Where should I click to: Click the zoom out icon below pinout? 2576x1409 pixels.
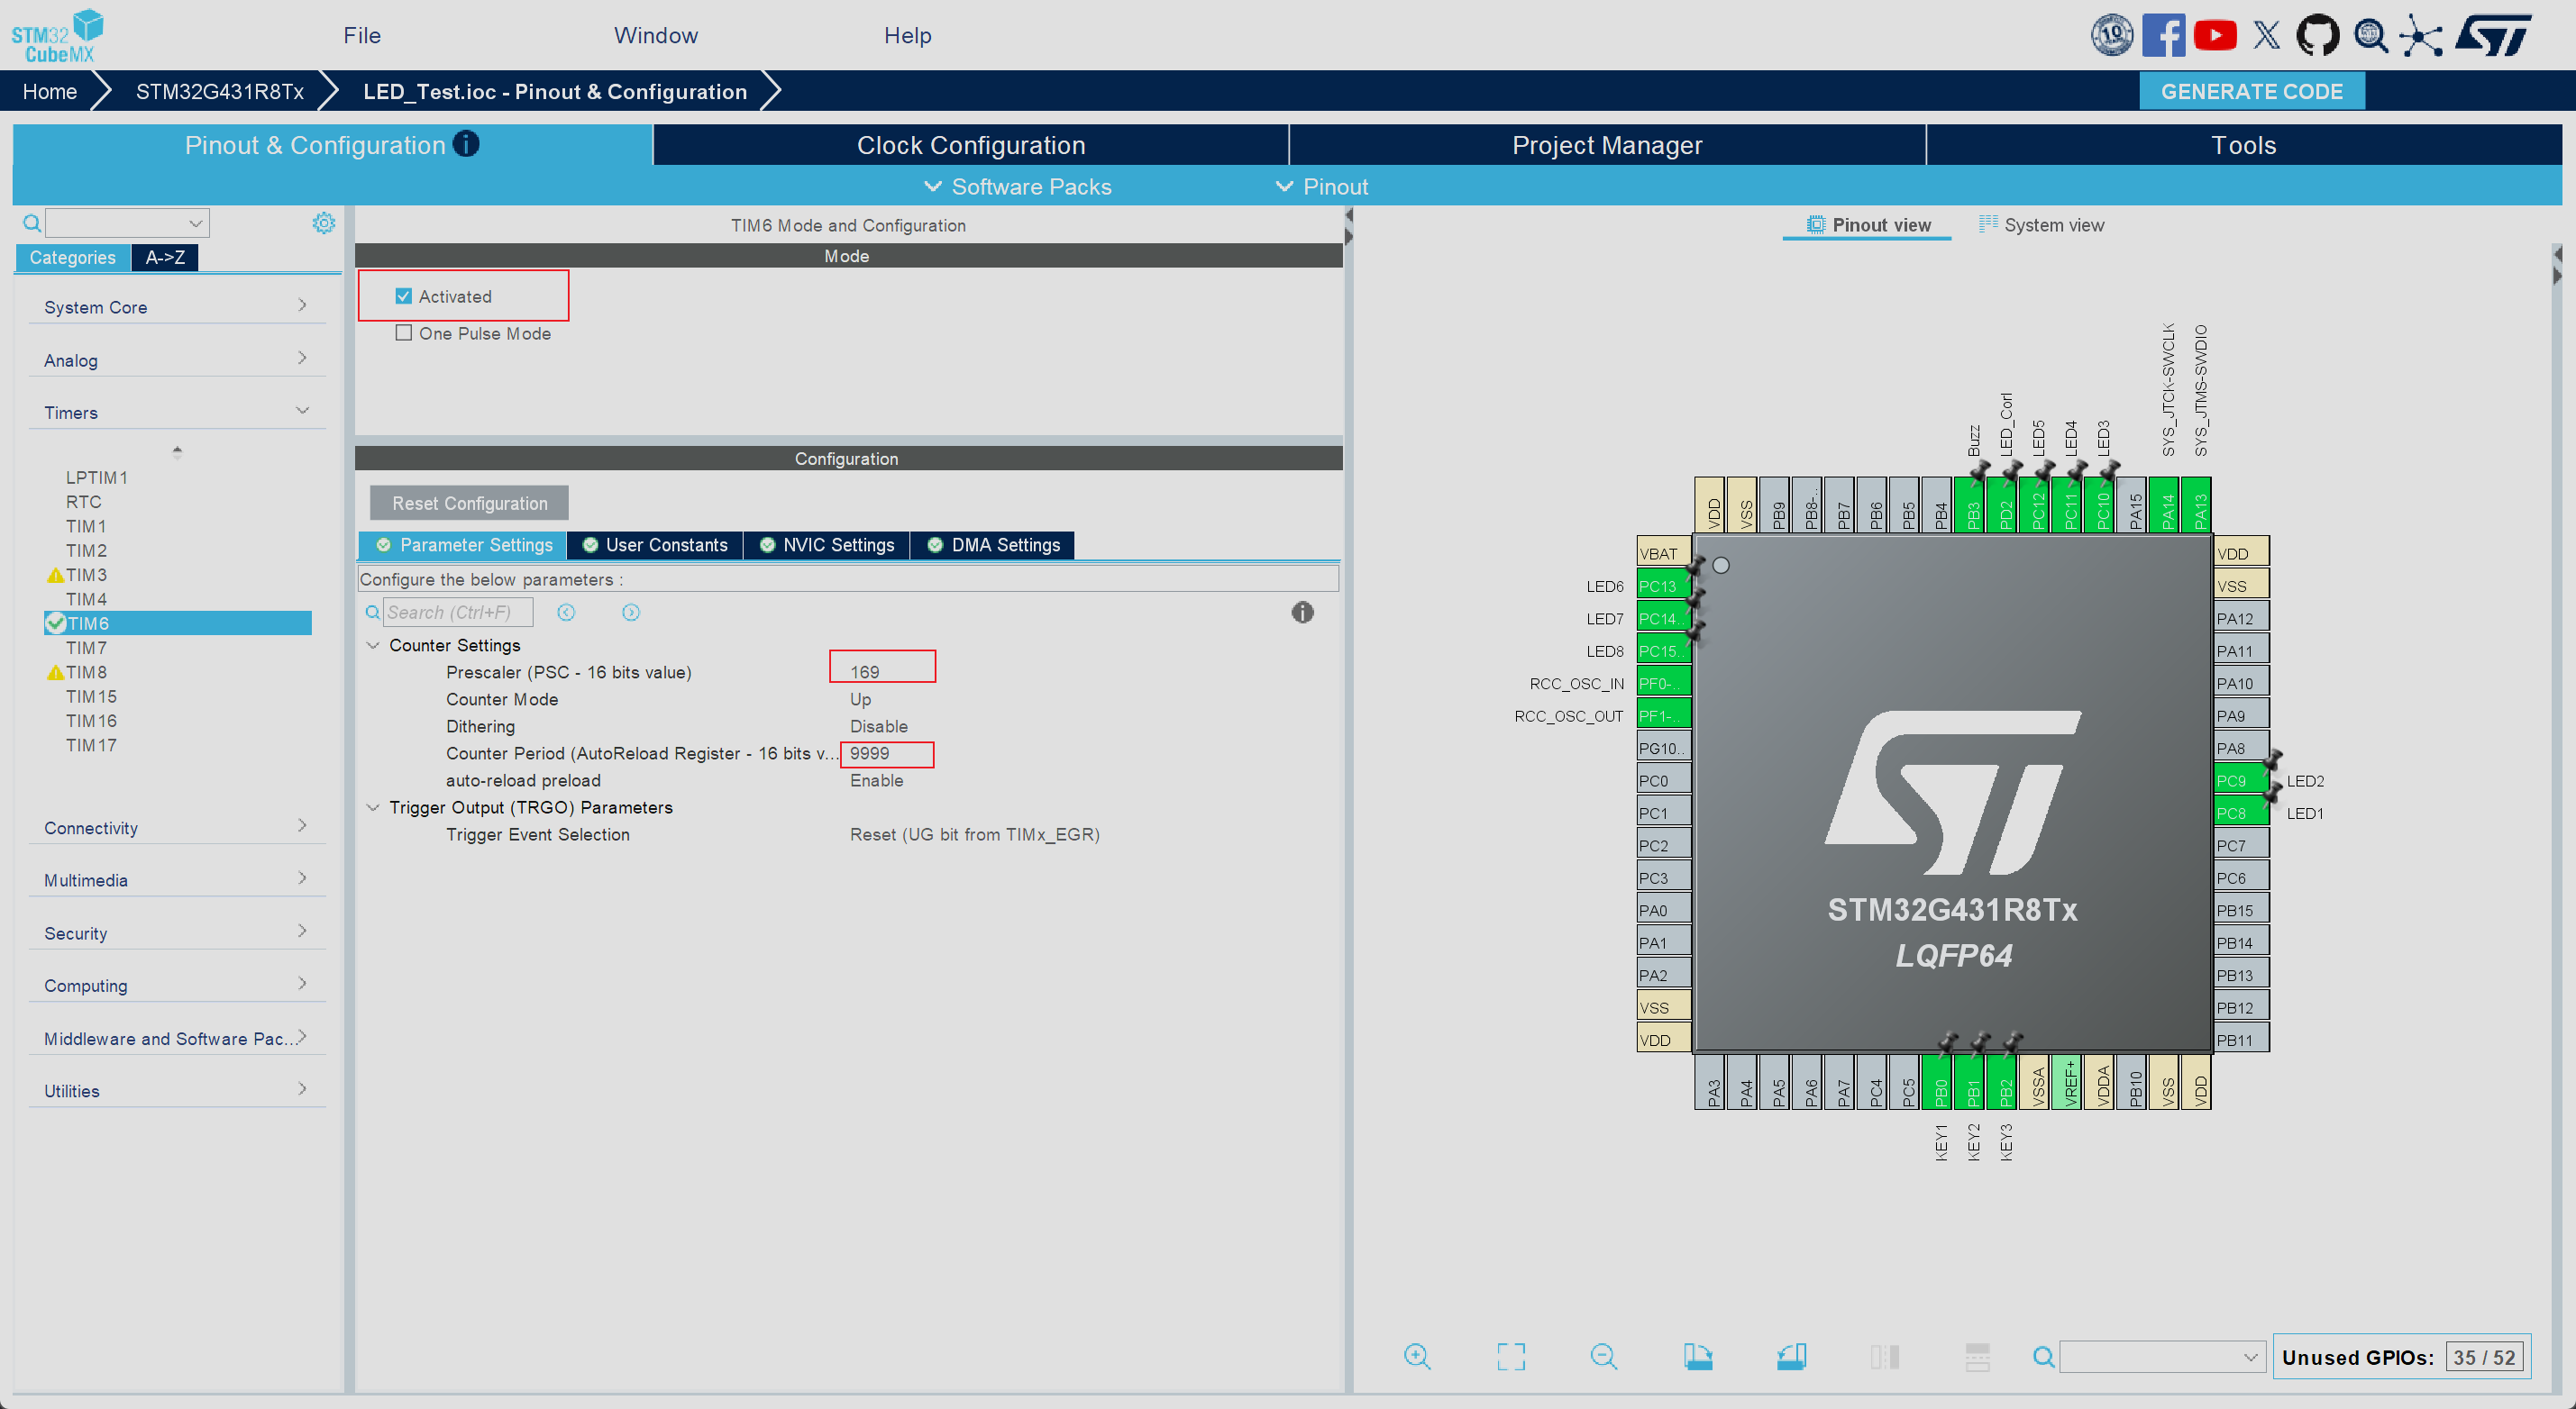tap(1603, 1356)
